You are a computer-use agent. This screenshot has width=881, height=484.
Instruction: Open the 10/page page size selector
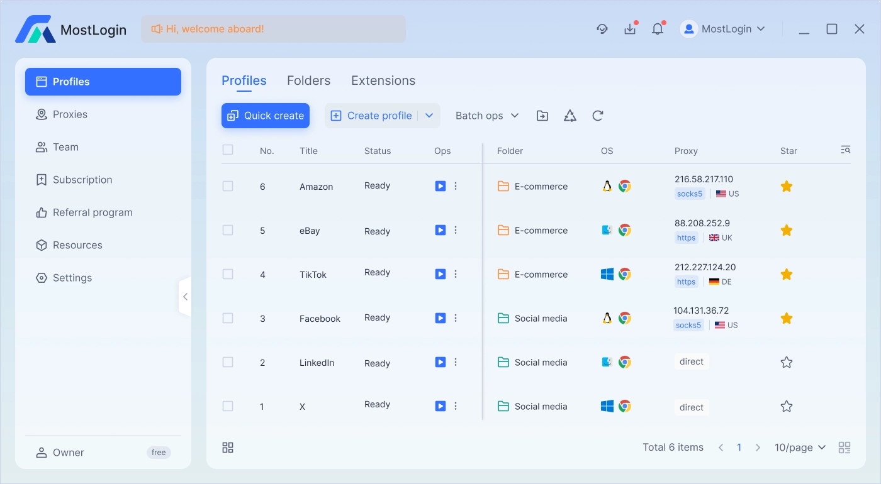click(799, 447)
